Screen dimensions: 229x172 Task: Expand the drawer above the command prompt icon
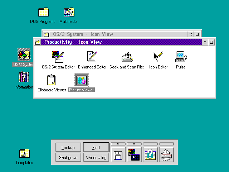click(134, 144)
